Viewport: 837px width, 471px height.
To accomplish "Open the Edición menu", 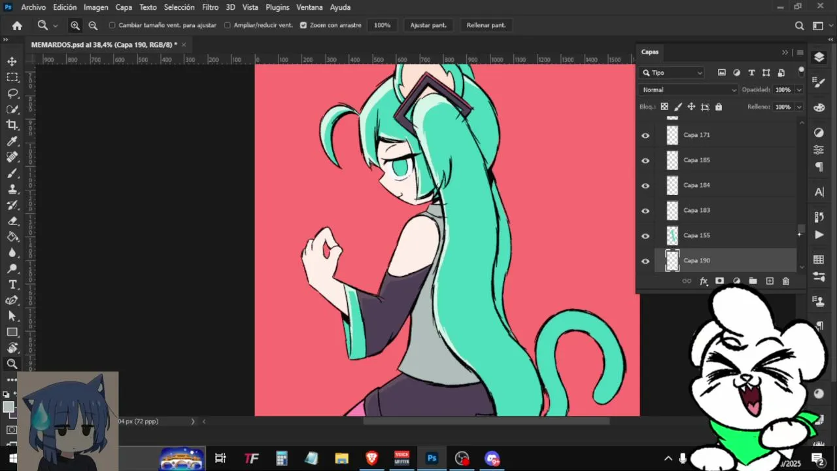I will click(65, 7).
